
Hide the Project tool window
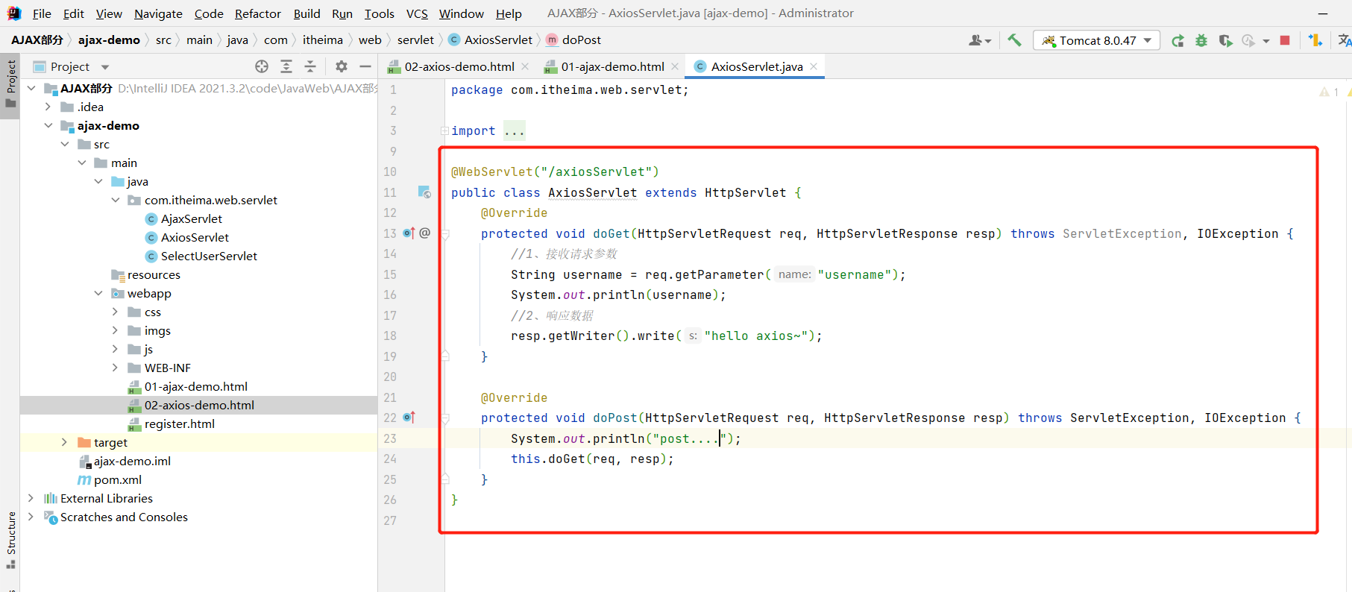tap(365, 66)
